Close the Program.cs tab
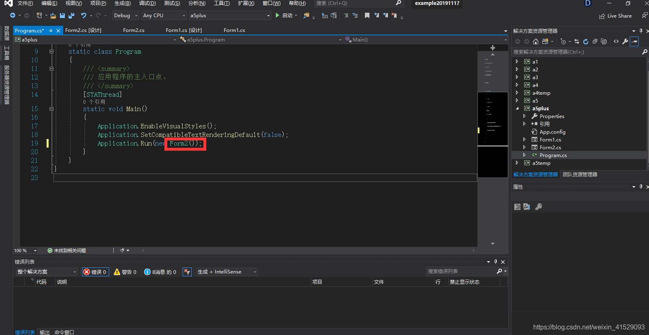The width and height of the screenshot is (649, 335). pos(58,31)
